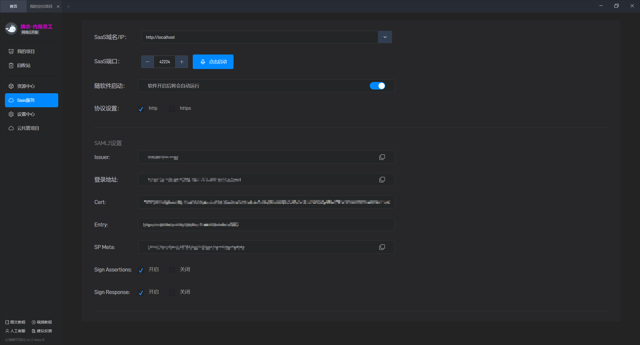Open 视频教程 video tutorial
This screenshot has height=345, width=640.
[42, 322]
